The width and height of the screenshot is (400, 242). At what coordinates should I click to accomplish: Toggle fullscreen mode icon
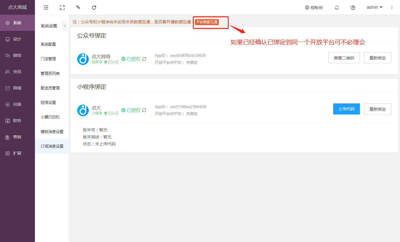click(x=62, y=8)
